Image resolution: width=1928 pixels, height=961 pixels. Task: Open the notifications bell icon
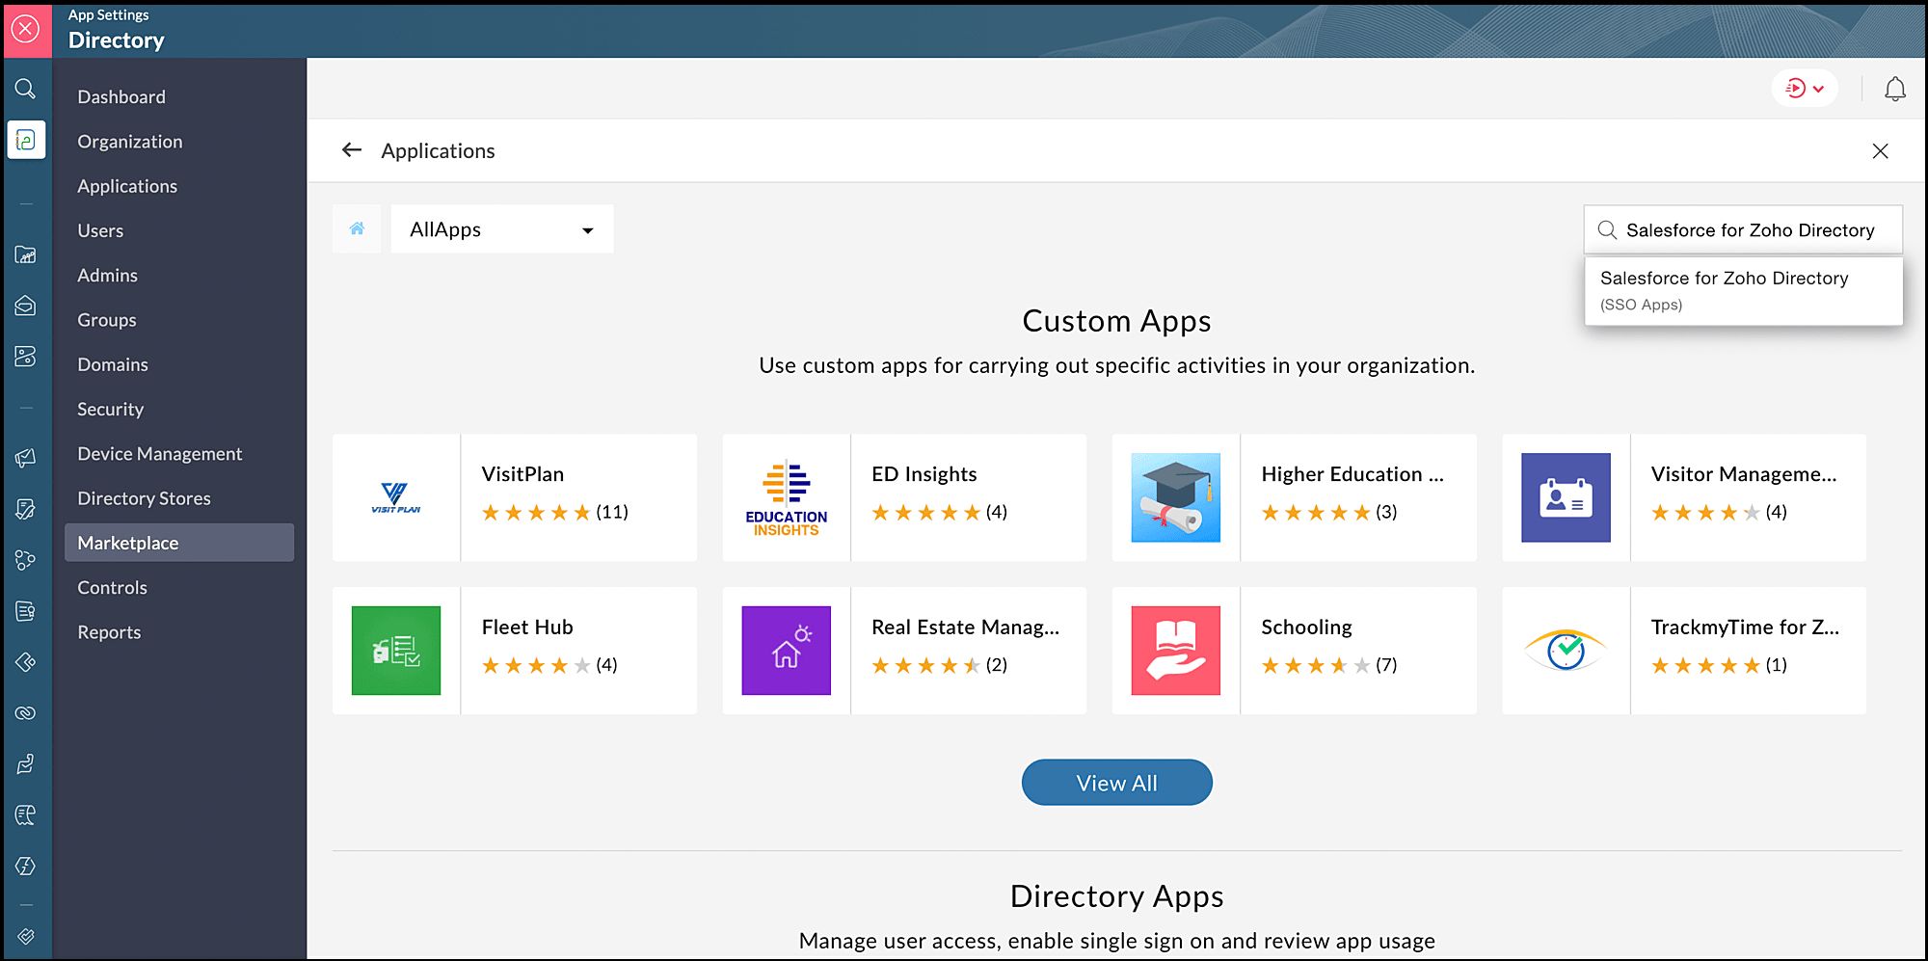pos(1894,89)
